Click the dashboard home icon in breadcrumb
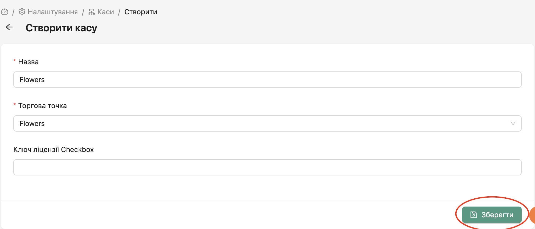The image size is (535, 229). pyautogui.click(x=5, y=12)
